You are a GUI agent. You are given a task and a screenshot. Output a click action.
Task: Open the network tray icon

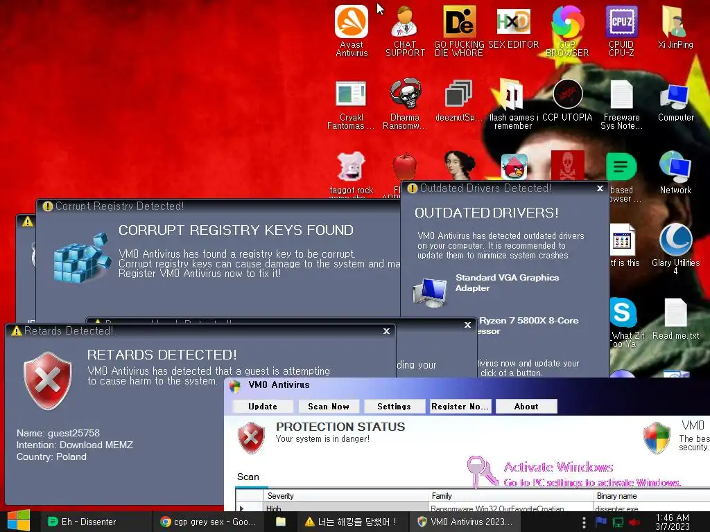pyautogui.click(x=618, y=522)
